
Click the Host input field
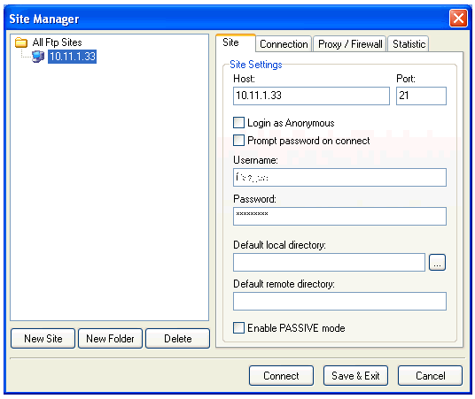(x=311, y=96)
